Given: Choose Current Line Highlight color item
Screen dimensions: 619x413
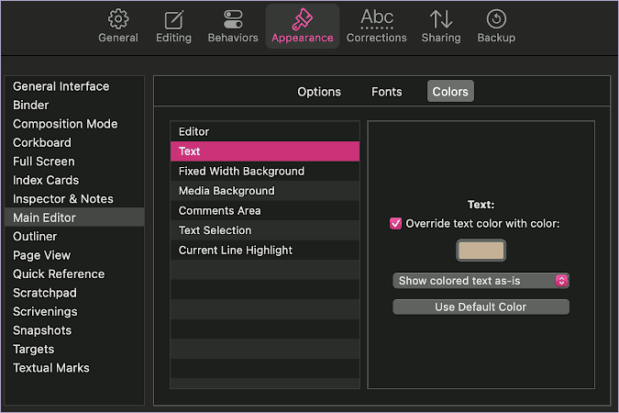Looking at the screenshot, I should point(265,251).
